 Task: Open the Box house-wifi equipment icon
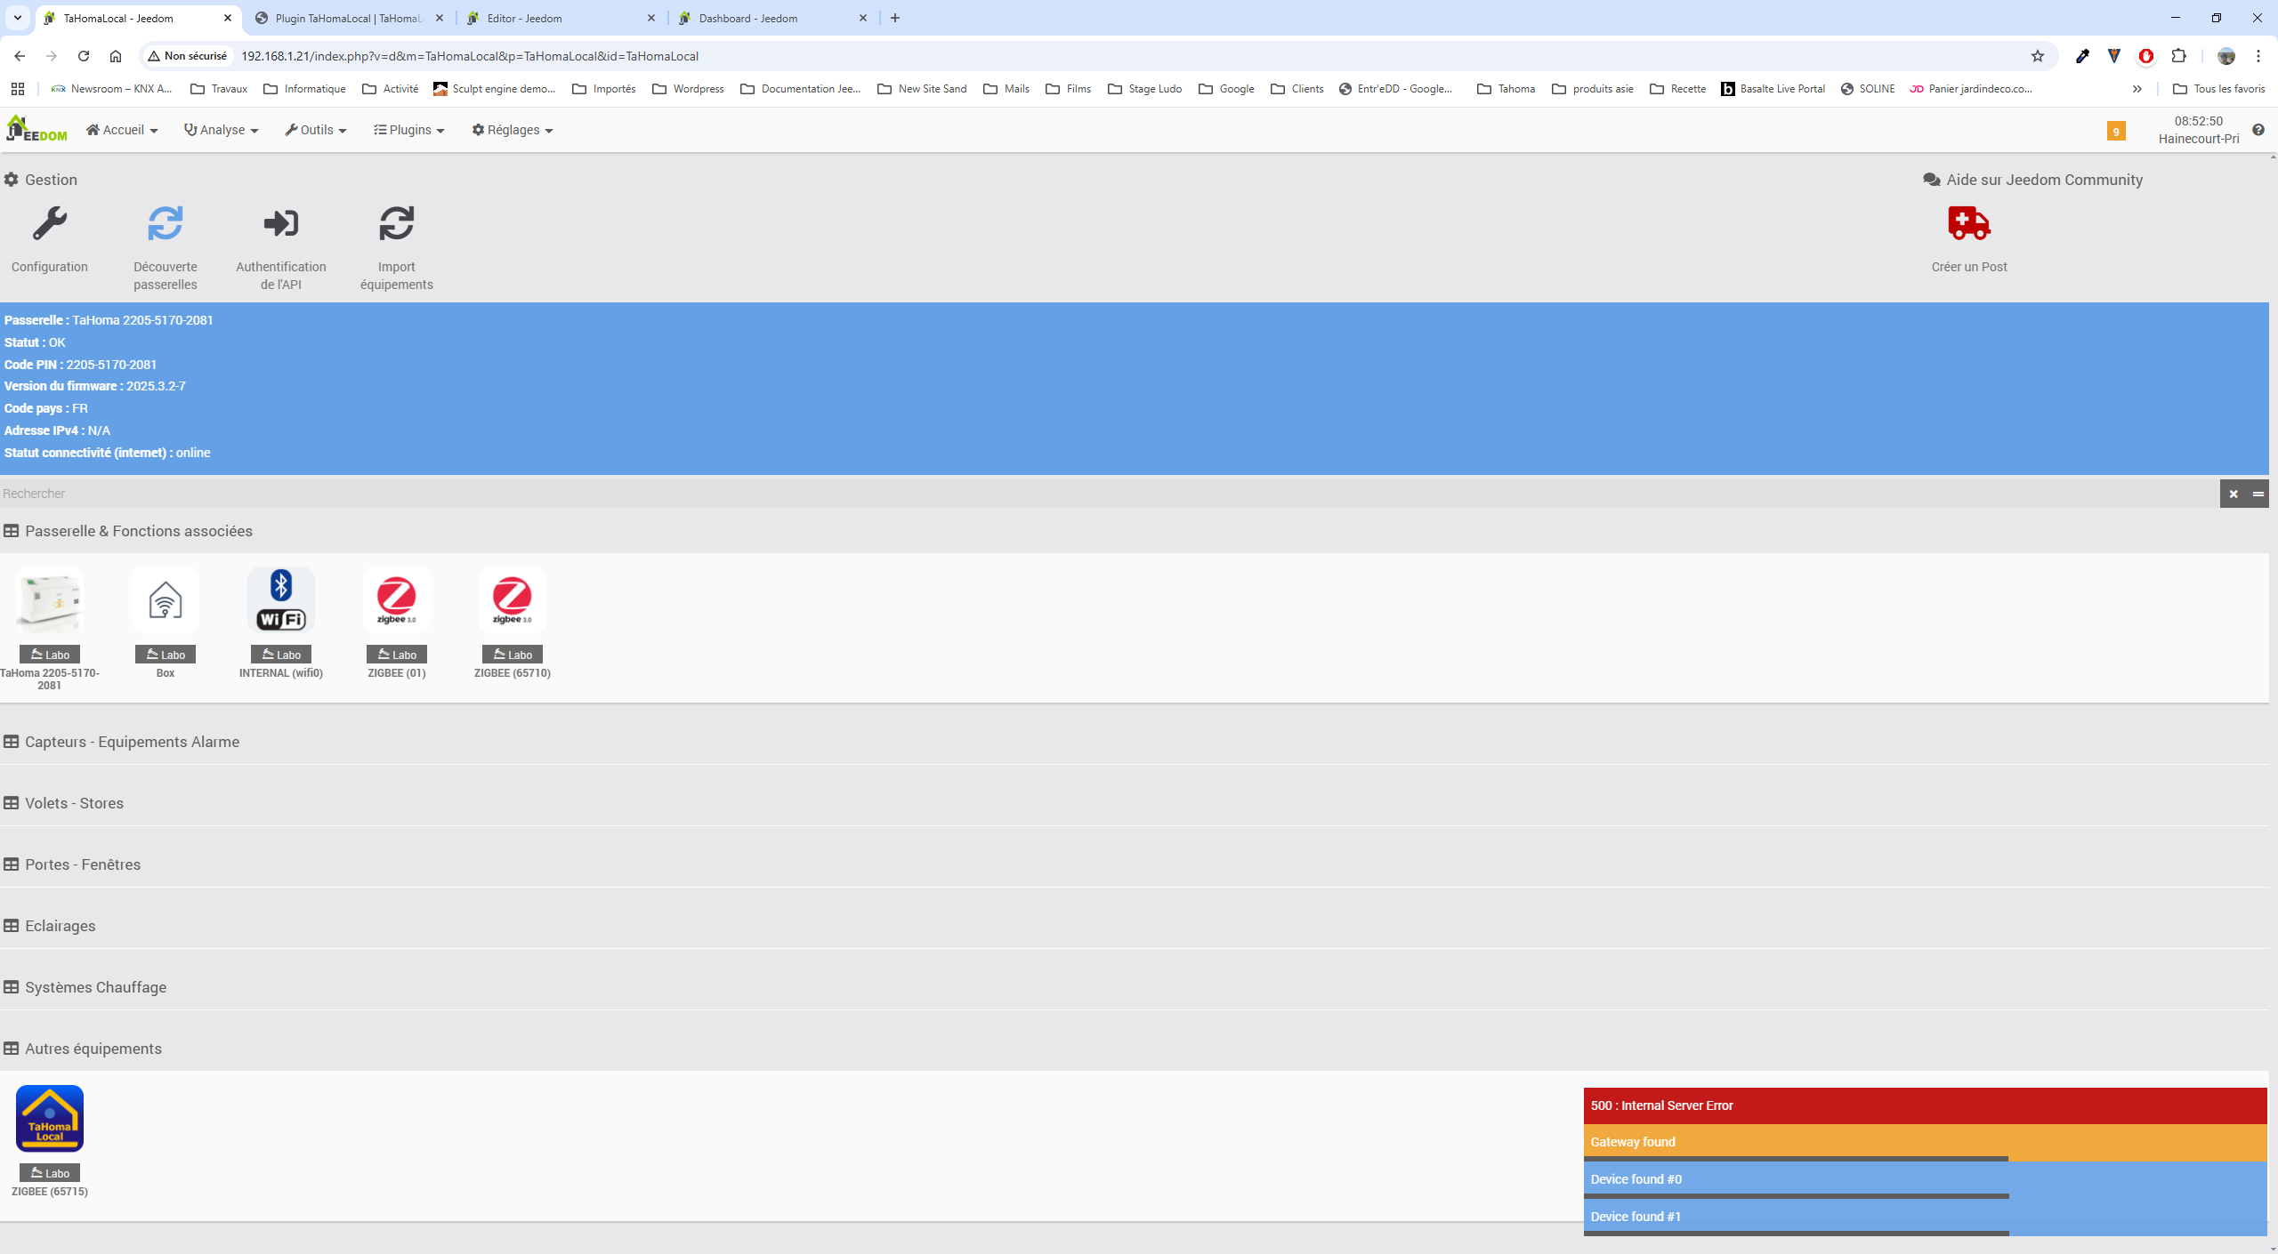166,600
